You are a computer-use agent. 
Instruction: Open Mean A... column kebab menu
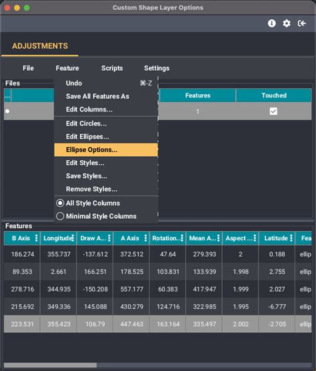coord(218,238)
